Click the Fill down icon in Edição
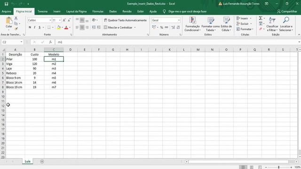 pyautogui.click(x=261, y=23)
